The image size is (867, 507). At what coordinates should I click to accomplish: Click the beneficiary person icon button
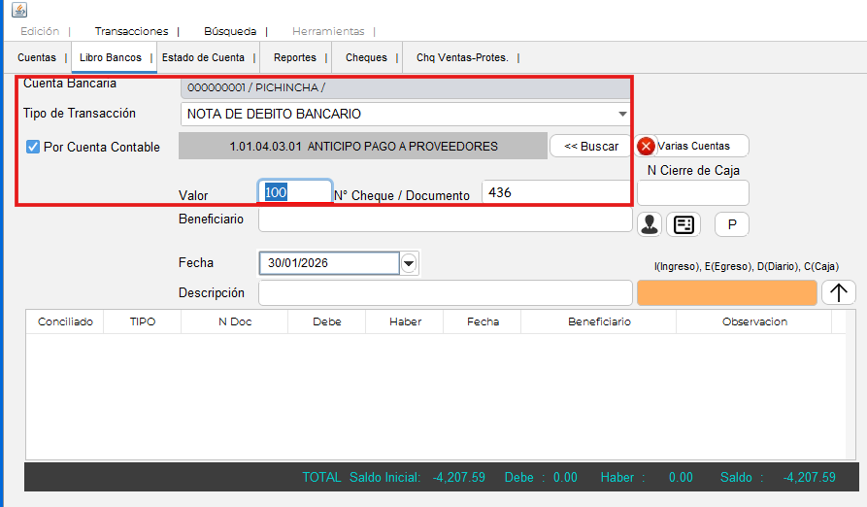pyautogui.click(x=650, y=224)
